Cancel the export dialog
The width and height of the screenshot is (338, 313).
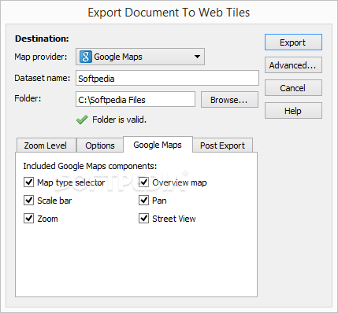coord(293,88)
